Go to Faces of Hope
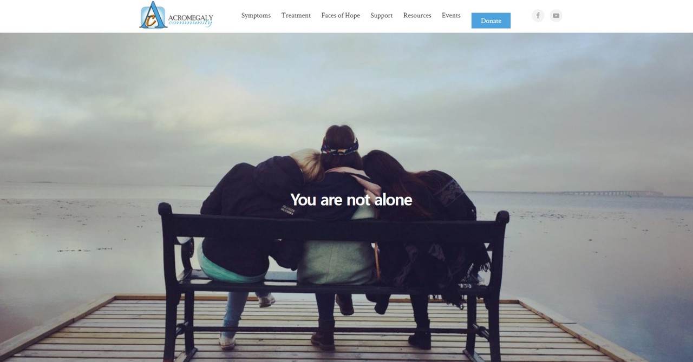 341,16
